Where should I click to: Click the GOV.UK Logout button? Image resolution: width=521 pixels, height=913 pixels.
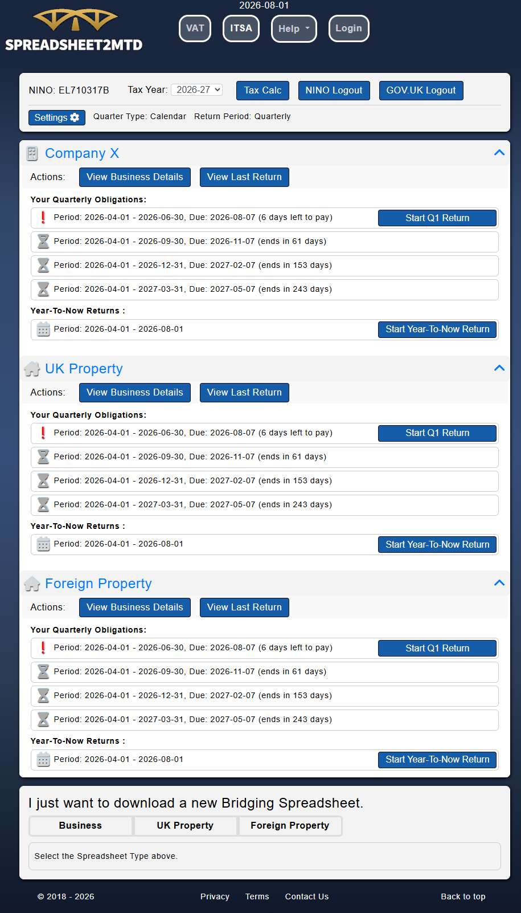[421, 91]
